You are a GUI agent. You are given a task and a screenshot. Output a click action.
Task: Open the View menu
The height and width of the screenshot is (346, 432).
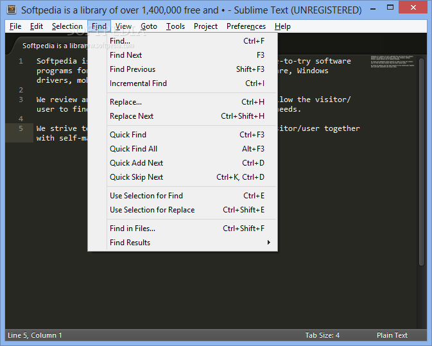(123, 26)
